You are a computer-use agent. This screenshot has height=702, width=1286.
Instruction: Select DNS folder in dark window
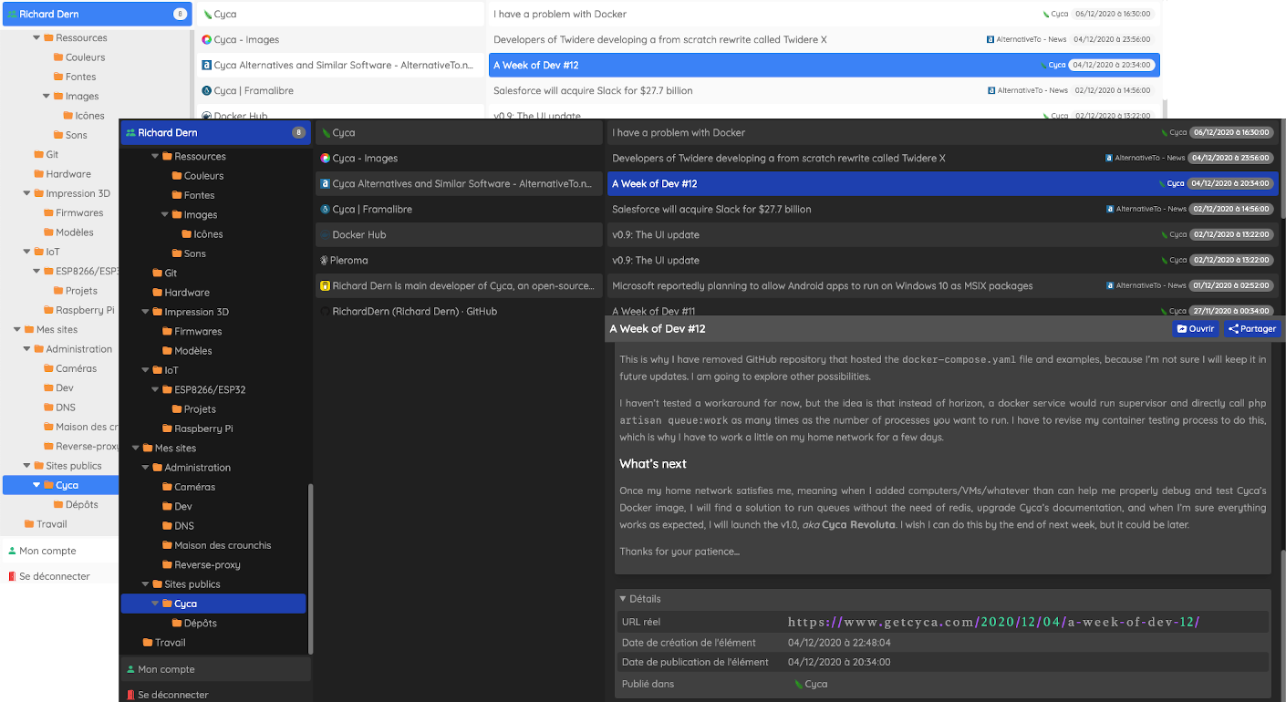tap(213, 526)
